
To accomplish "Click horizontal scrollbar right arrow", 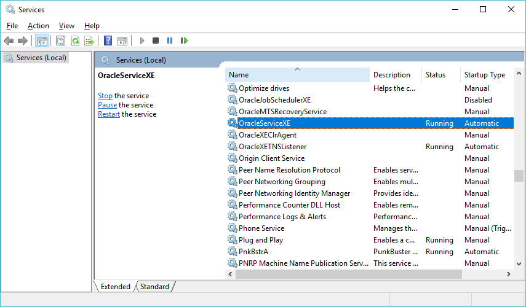I will click(x=509, y=274).
